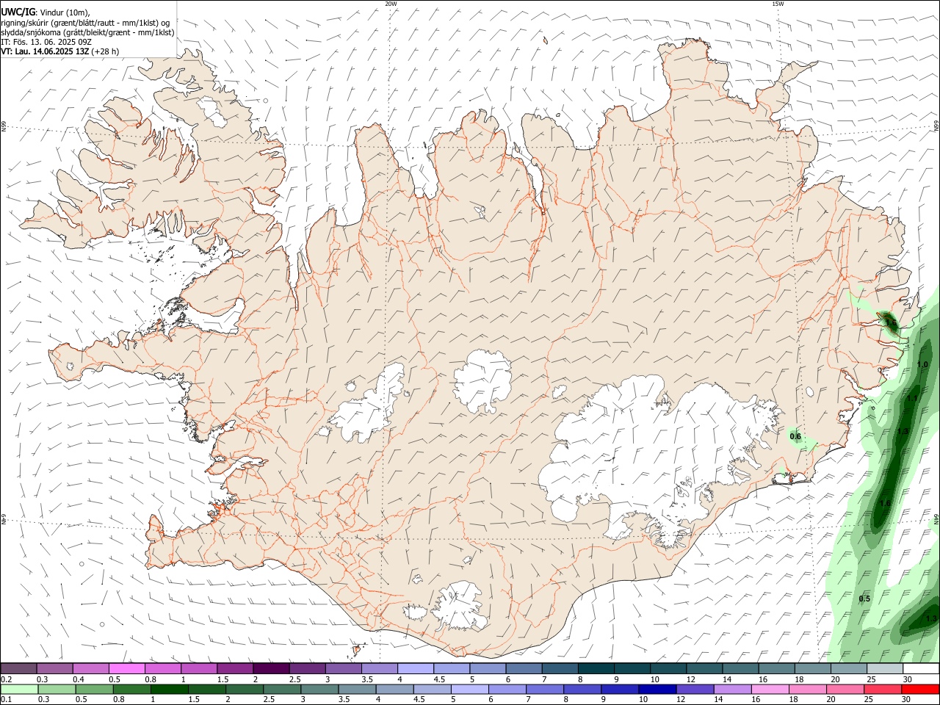Click the 'VT: Lau. 14.06.2025 13Z (+28 h)' line
This screenshot has width=940, height=705.
59,51
